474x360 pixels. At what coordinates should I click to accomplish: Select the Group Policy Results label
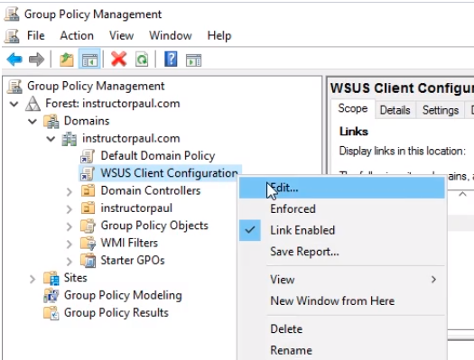click(116, 313)
